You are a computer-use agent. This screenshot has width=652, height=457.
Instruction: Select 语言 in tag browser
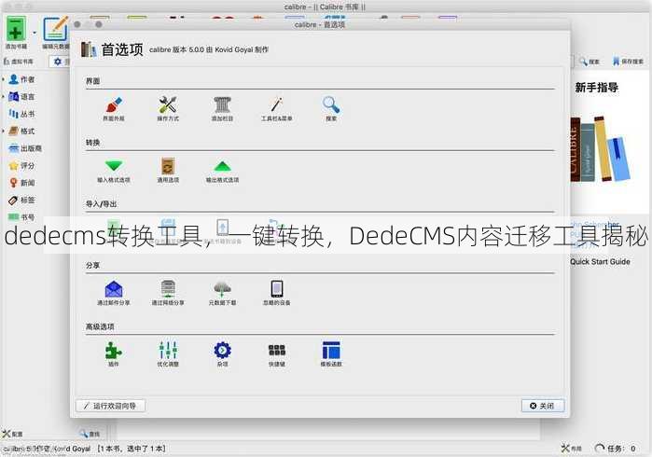tap(22, 96)
